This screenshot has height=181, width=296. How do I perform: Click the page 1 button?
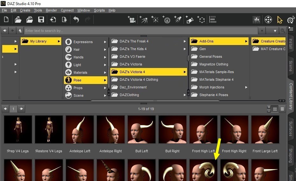[x=13, y=109]
